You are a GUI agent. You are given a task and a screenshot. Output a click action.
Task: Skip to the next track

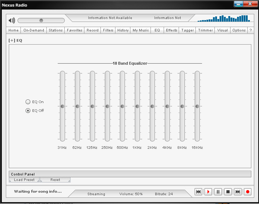pos(238,192)
